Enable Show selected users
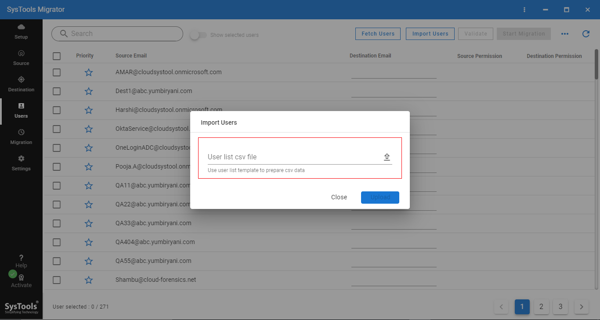The image size is (600, 320). pos(198,35)
